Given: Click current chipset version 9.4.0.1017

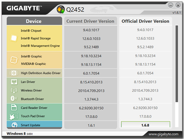Looking at the screenshot, I should 91,30.
